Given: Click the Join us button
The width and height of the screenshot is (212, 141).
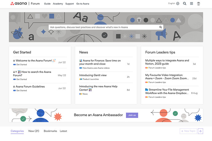Looking at the screenshot, I should [x=132, y=115].
